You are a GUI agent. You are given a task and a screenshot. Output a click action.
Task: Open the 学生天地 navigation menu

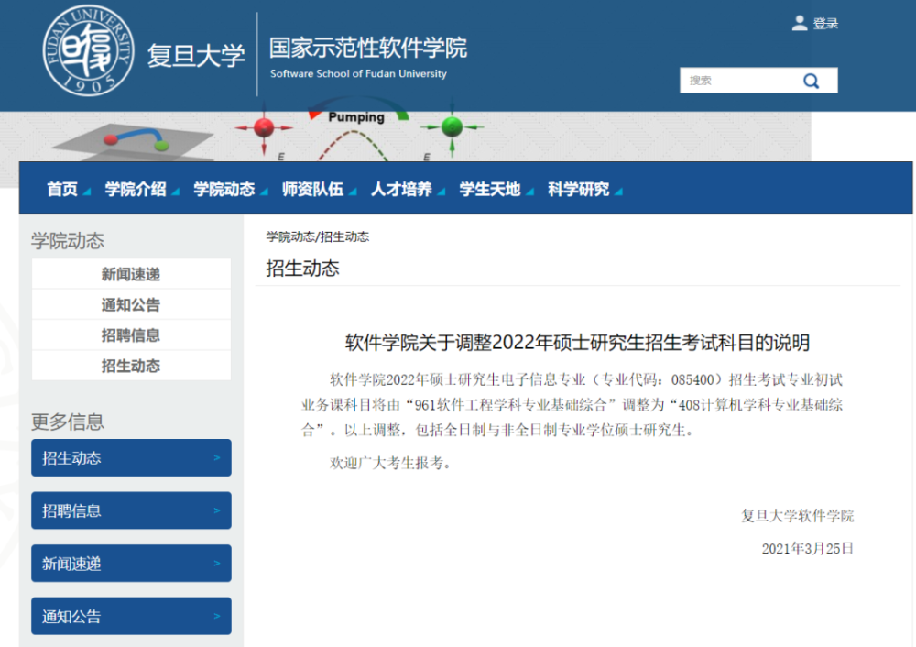490,189
